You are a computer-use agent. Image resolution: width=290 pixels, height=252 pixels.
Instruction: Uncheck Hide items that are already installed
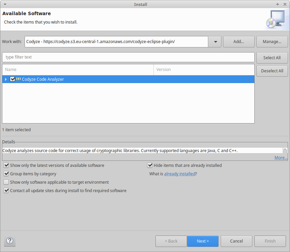[x=150, y=165]
